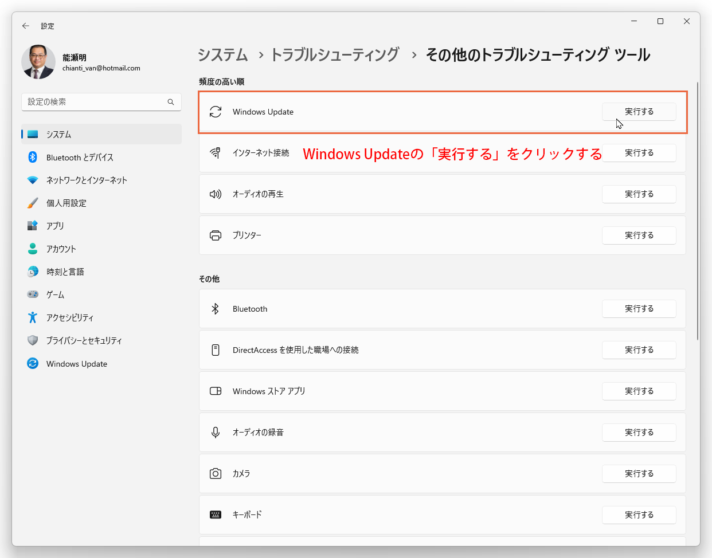Viewport: 712px width, 558px height.
Task: Open アクセシビリティ label in sidebar
Action: point(70,318)
